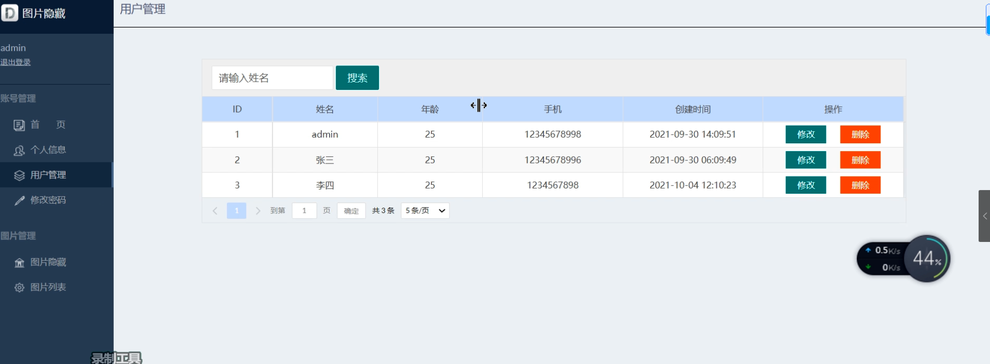990x364 pixels.
Task: Click the network speed 44% widget
Action: point(903,259)
